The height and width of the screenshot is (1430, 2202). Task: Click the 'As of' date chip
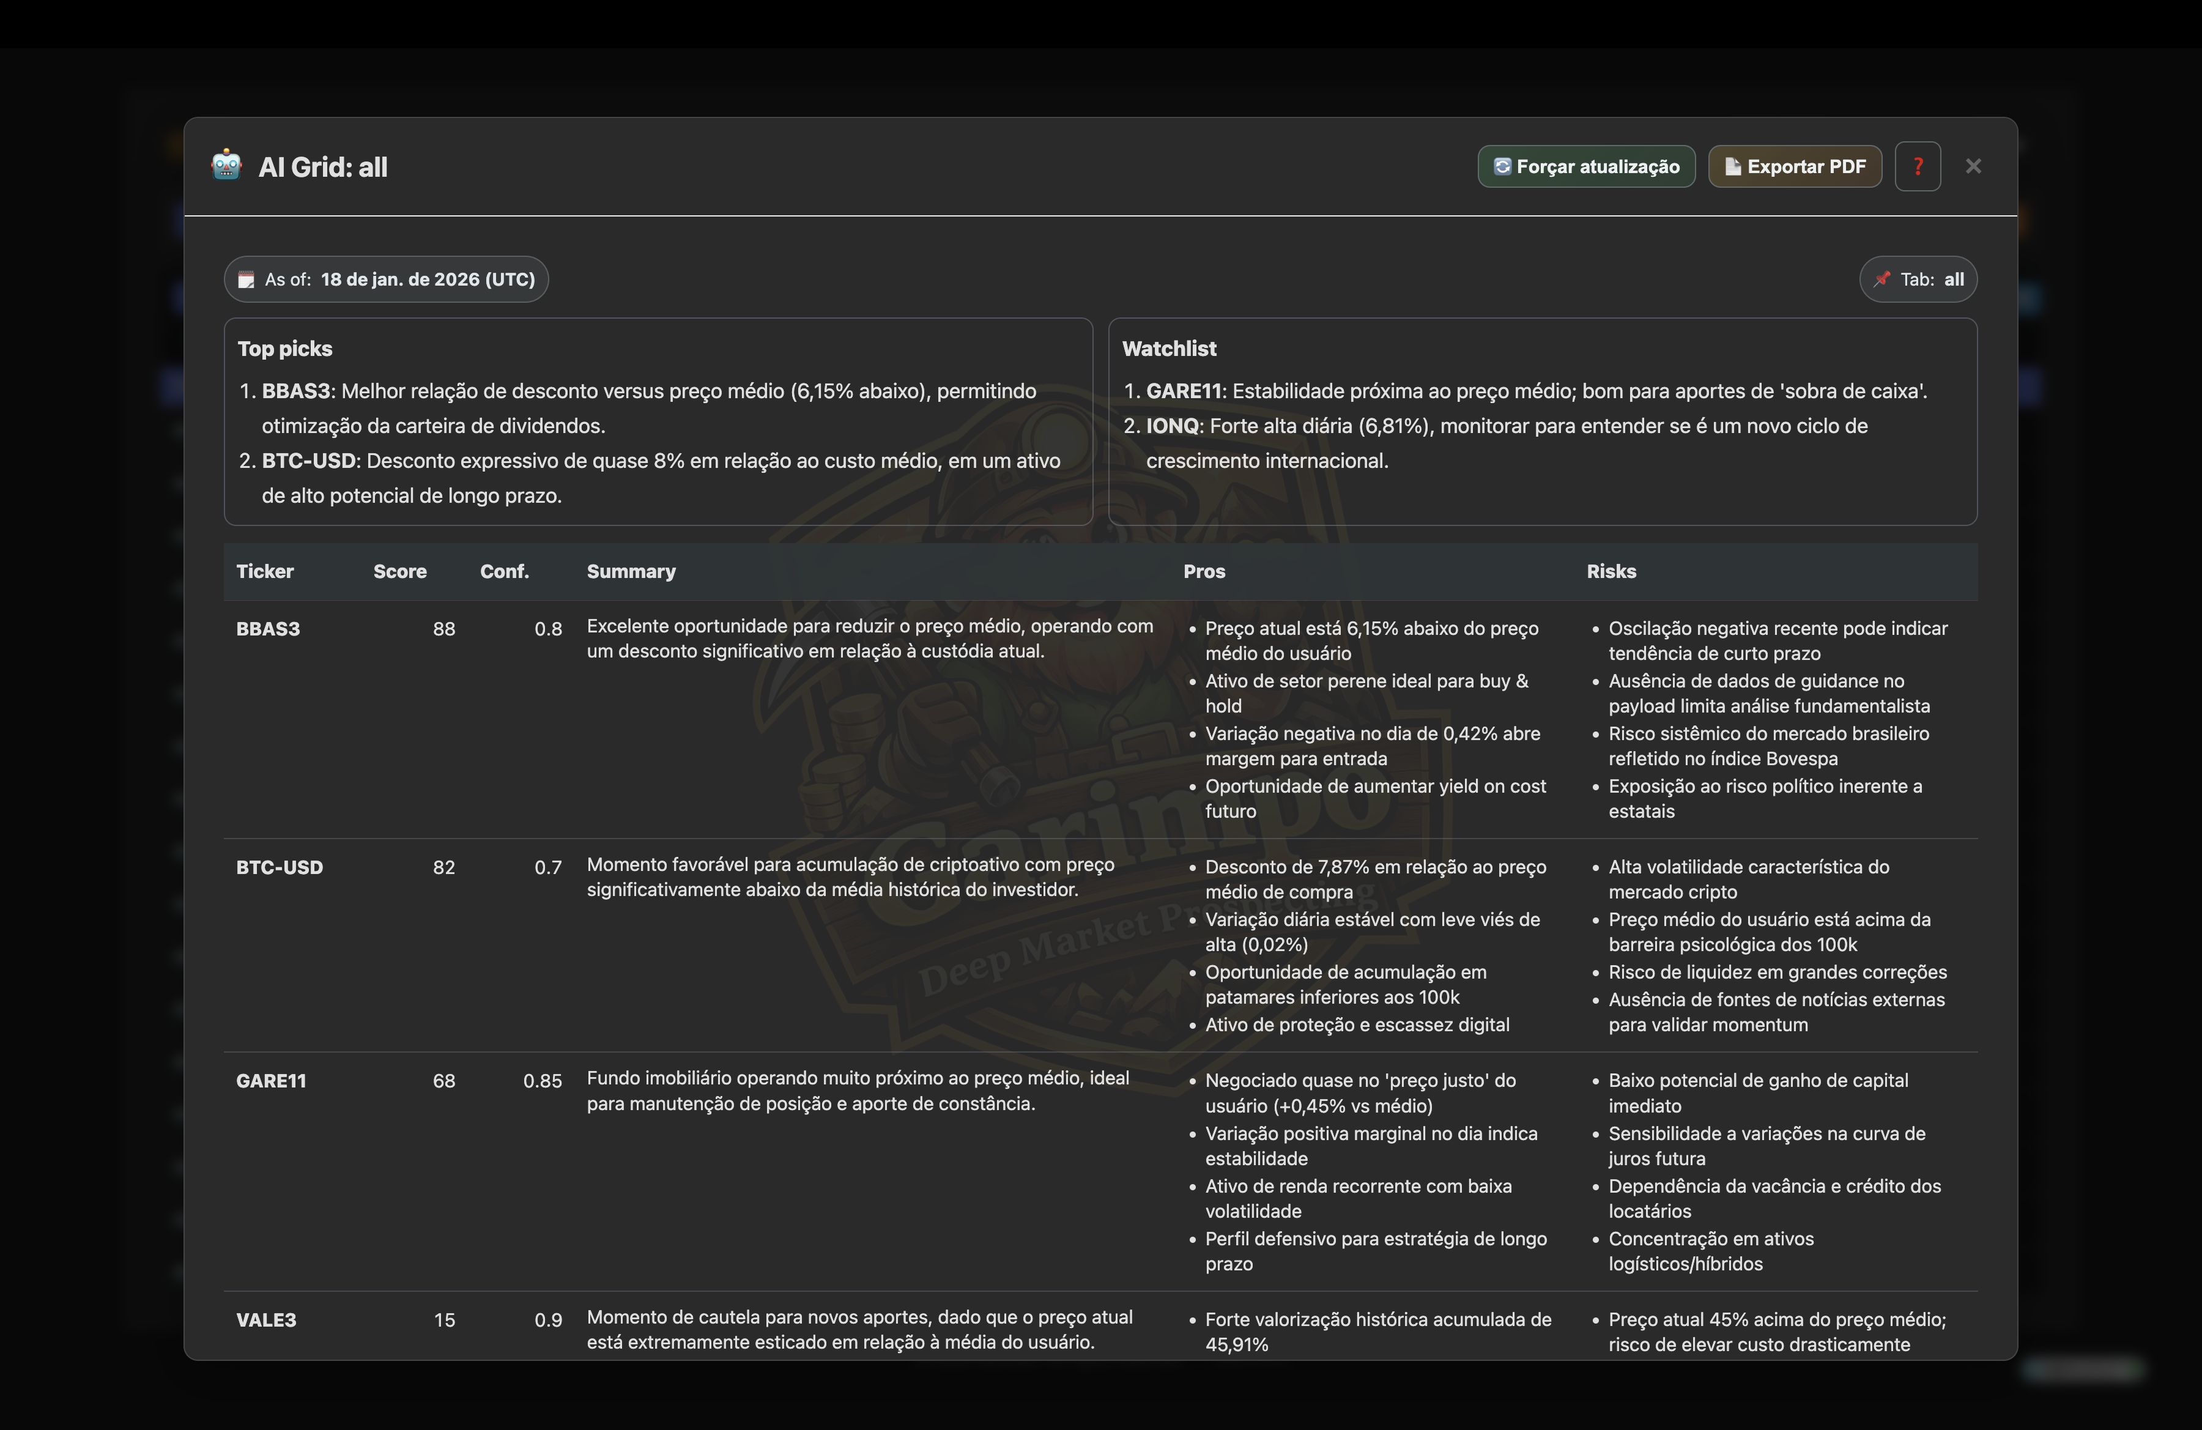click(x=386, y=278)
